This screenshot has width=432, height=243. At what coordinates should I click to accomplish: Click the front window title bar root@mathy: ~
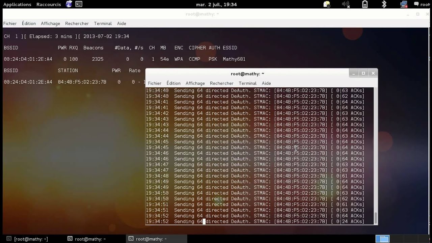coord(247,74)
